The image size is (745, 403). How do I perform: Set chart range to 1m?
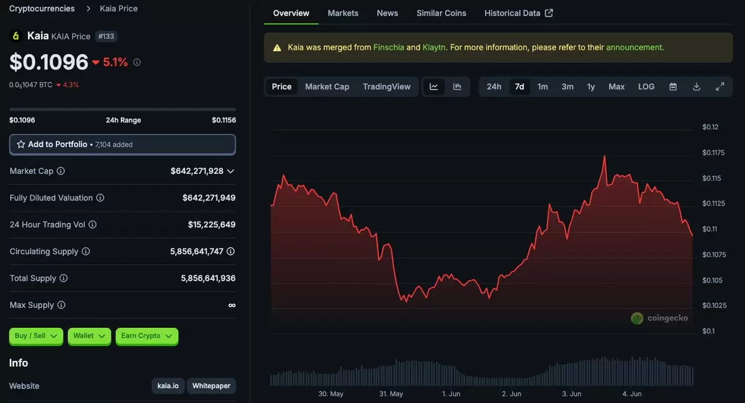pyautogui.click(x=543, y=87)
